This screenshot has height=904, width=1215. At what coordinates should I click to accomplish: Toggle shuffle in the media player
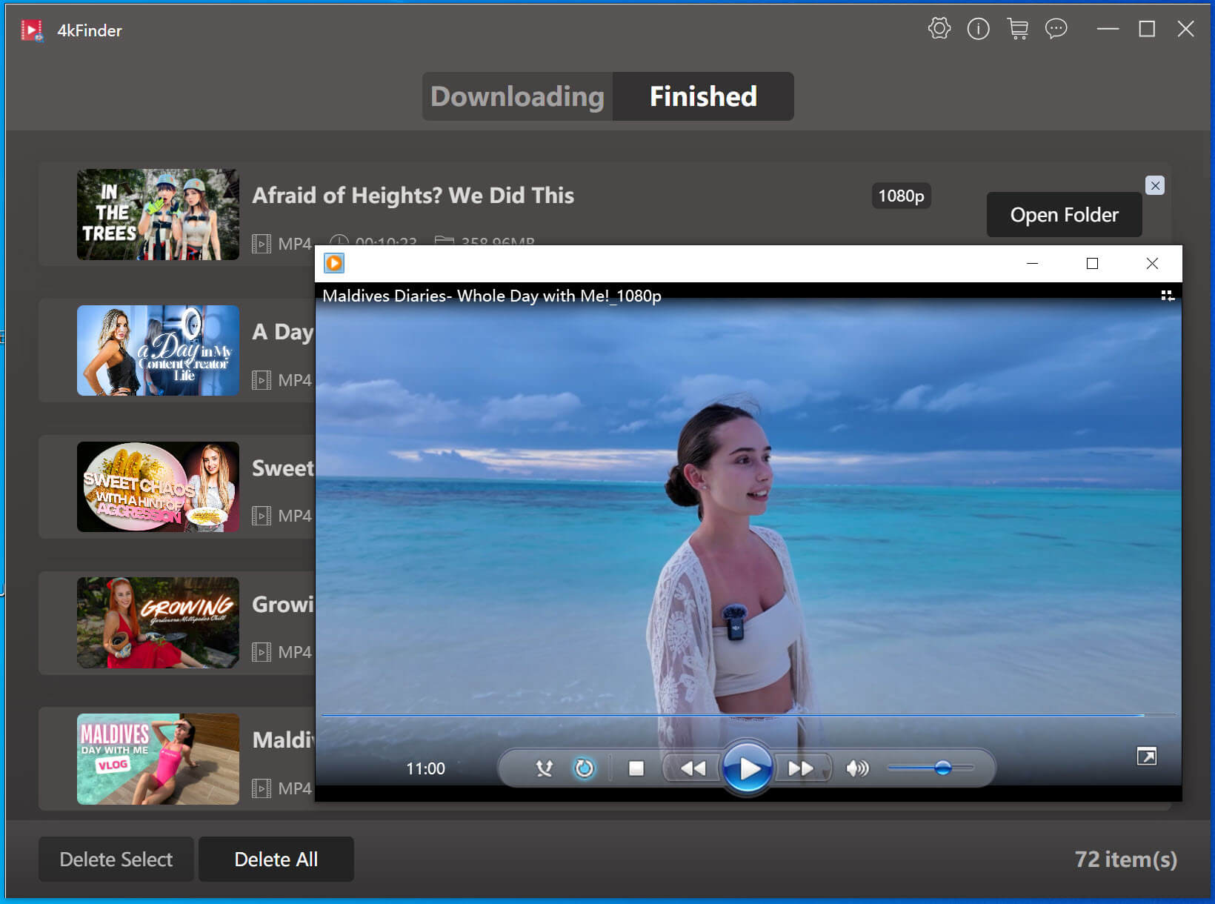pyautogui.click(x=545, y=768)
